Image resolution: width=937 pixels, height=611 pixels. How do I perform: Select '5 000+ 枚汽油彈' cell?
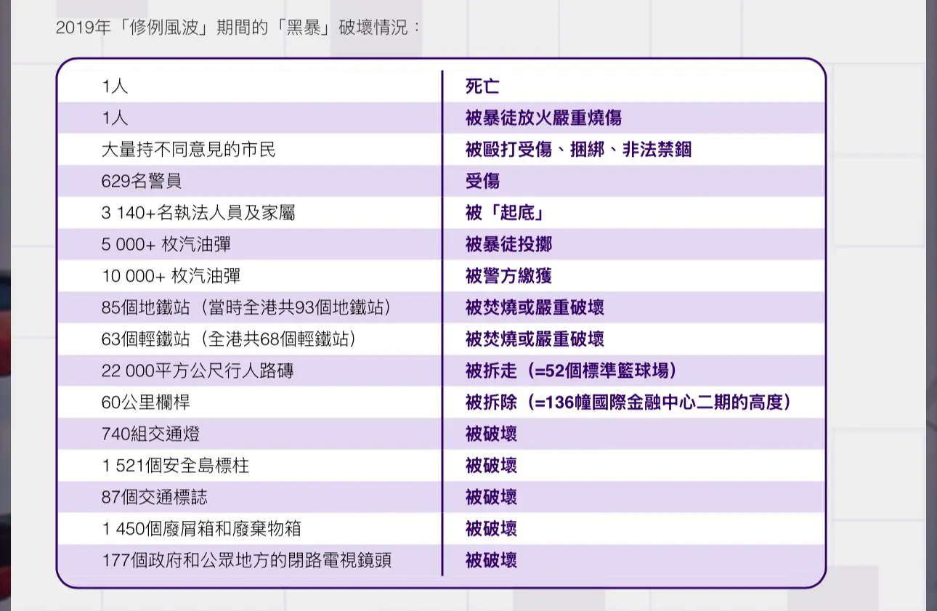(166, 245)
